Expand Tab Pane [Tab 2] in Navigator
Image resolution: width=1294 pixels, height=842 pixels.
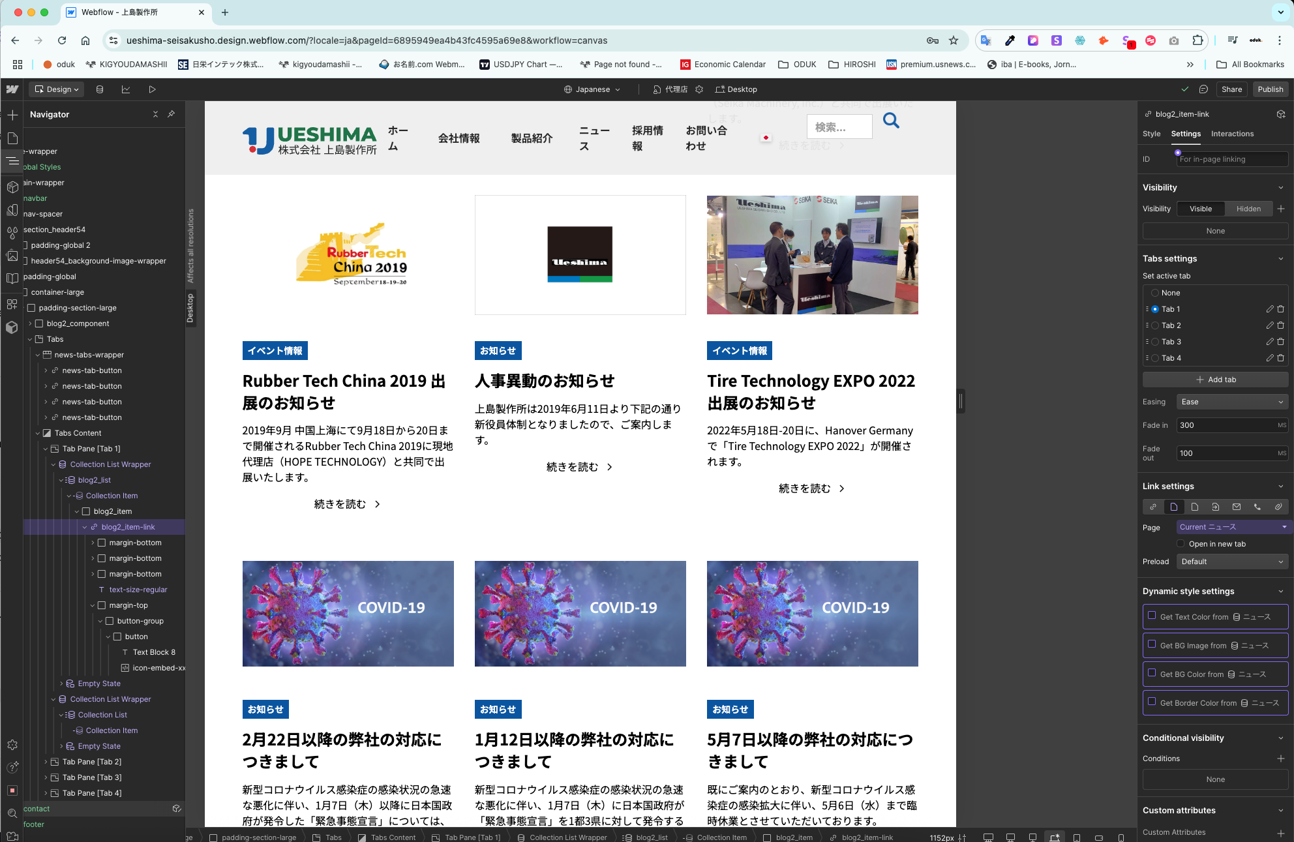point(46,762)
